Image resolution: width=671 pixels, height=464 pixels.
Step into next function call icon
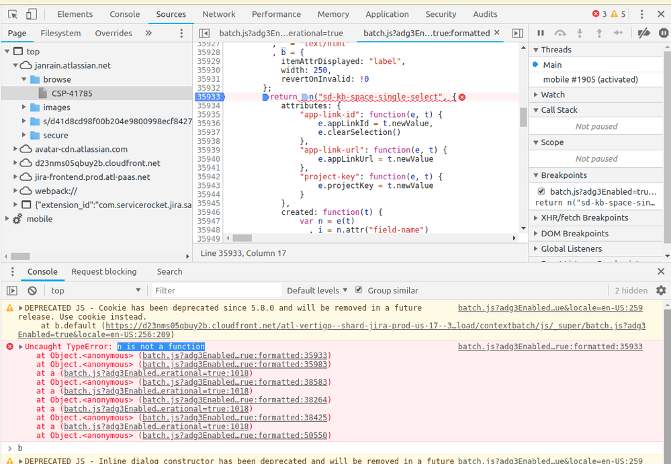pyautogui.click(x=580, y=33)
